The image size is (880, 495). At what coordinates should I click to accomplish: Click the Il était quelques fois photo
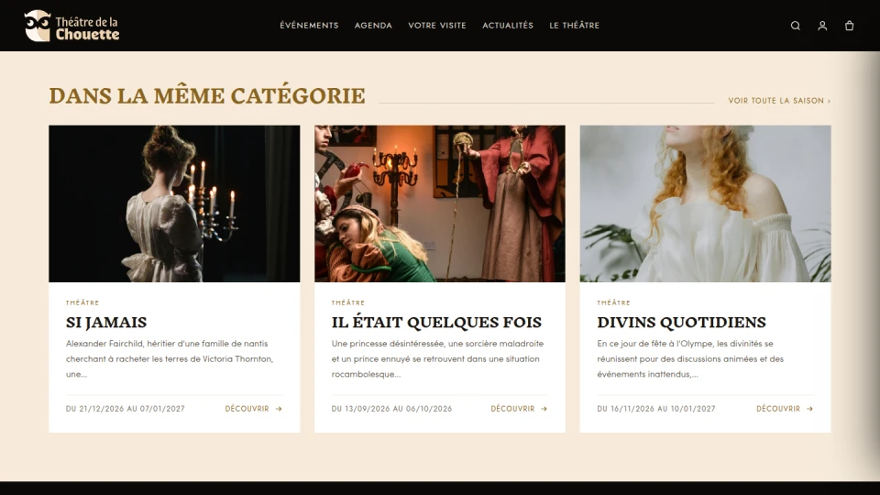(x=440, y=203)
